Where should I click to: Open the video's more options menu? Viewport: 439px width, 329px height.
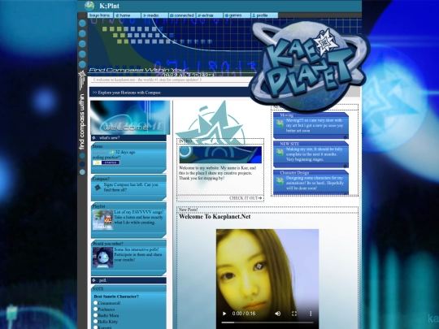pyautogui.click(x=311, y=314)
